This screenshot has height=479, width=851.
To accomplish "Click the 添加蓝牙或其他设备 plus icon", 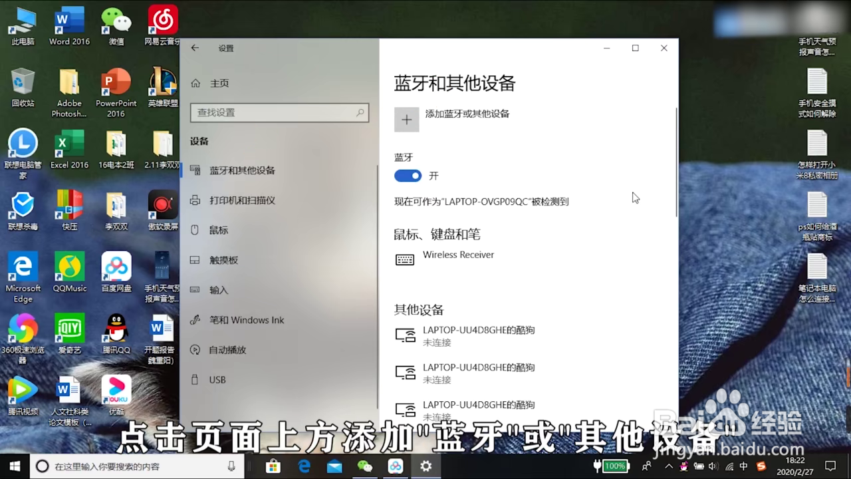I will (407, 119).
